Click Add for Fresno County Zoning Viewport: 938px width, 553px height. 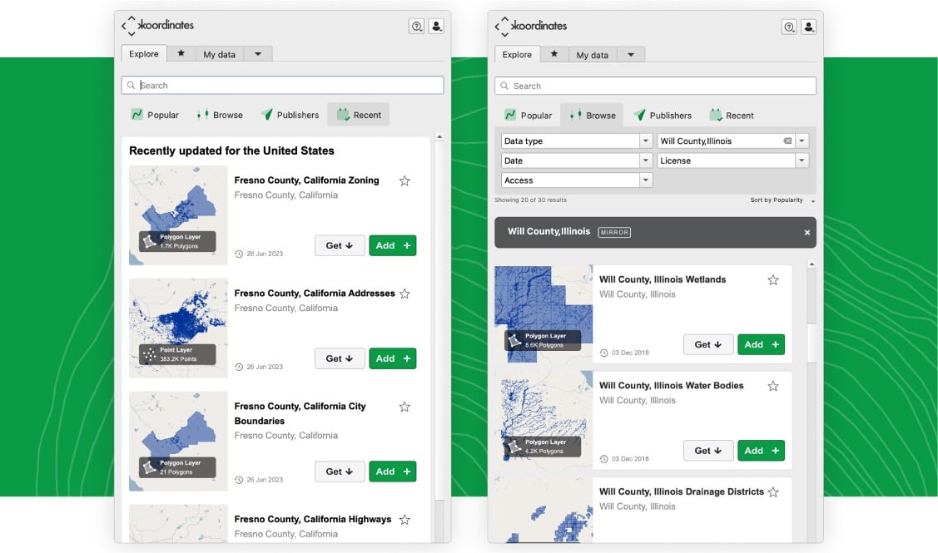(x=393, y=245)
